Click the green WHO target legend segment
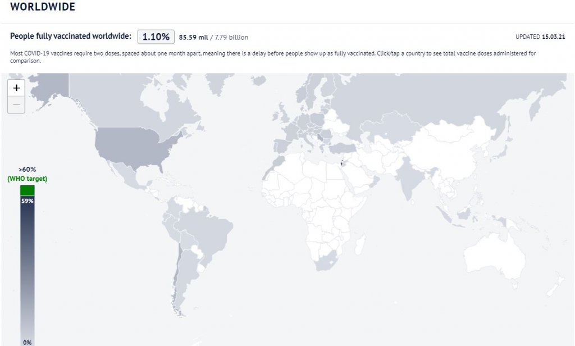Screen dimensions: 575x346 pyautogui.click(x=28, y=190)
